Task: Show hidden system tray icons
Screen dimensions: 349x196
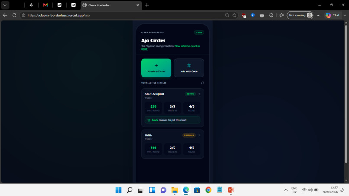Action: (286, 190)
